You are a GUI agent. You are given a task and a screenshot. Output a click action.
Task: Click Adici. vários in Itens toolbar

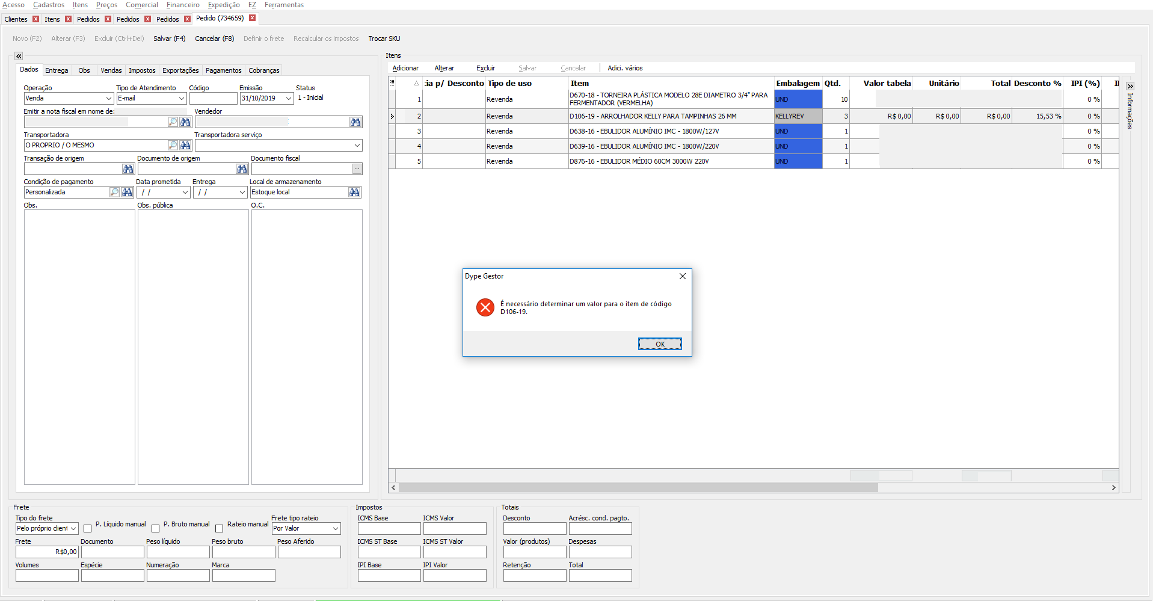pos(625,68)
